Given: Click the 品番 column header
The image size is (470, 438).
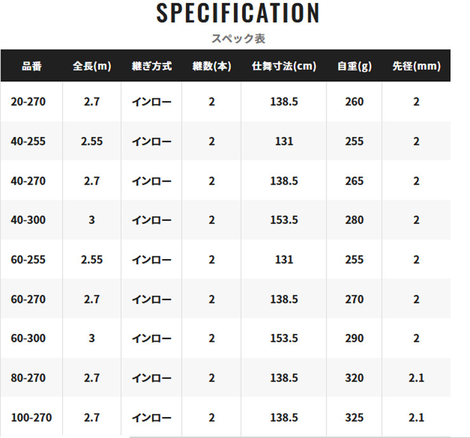Looking at the screenshot, I should click(x=31, y=66).
